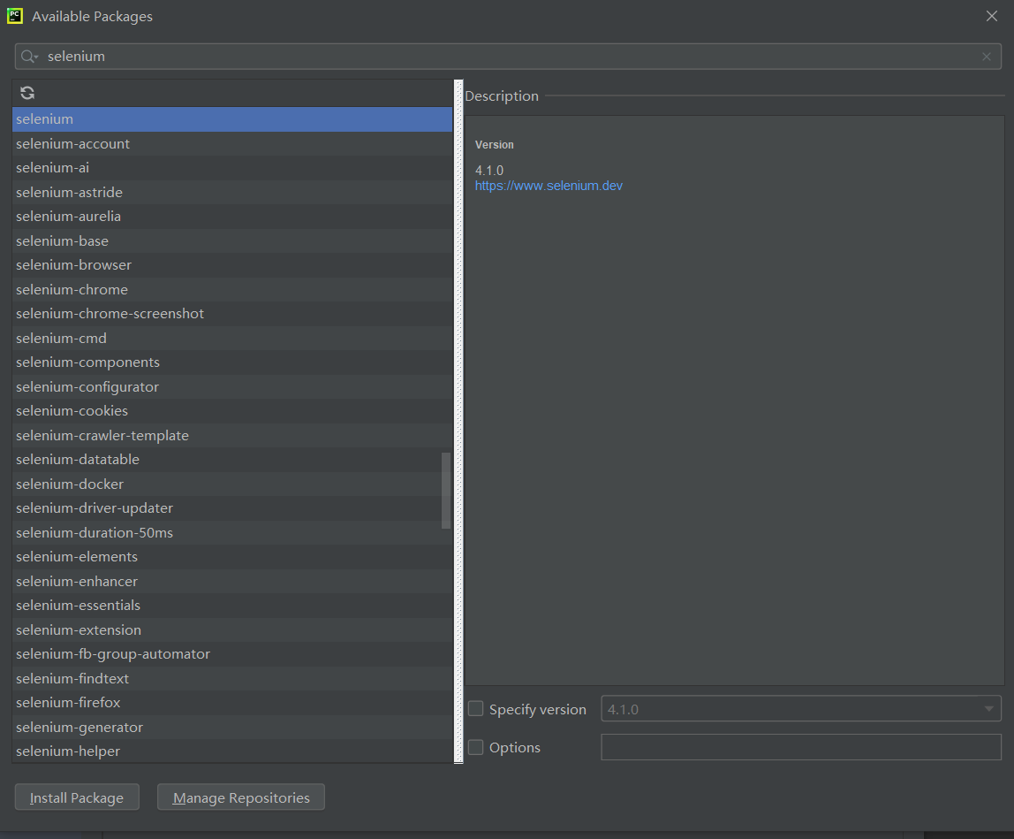Select selenium-cmd package
Screen dimensions: 1014x839
232,338
